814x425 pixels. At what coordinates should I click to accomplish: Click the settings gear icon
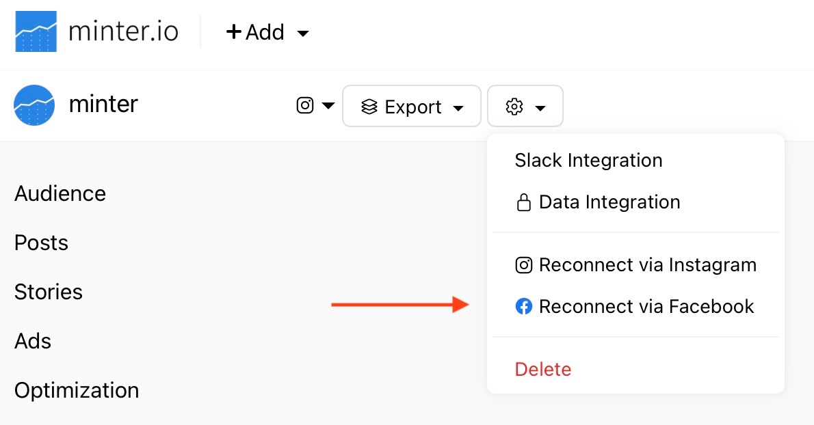(x=514, y=107)
